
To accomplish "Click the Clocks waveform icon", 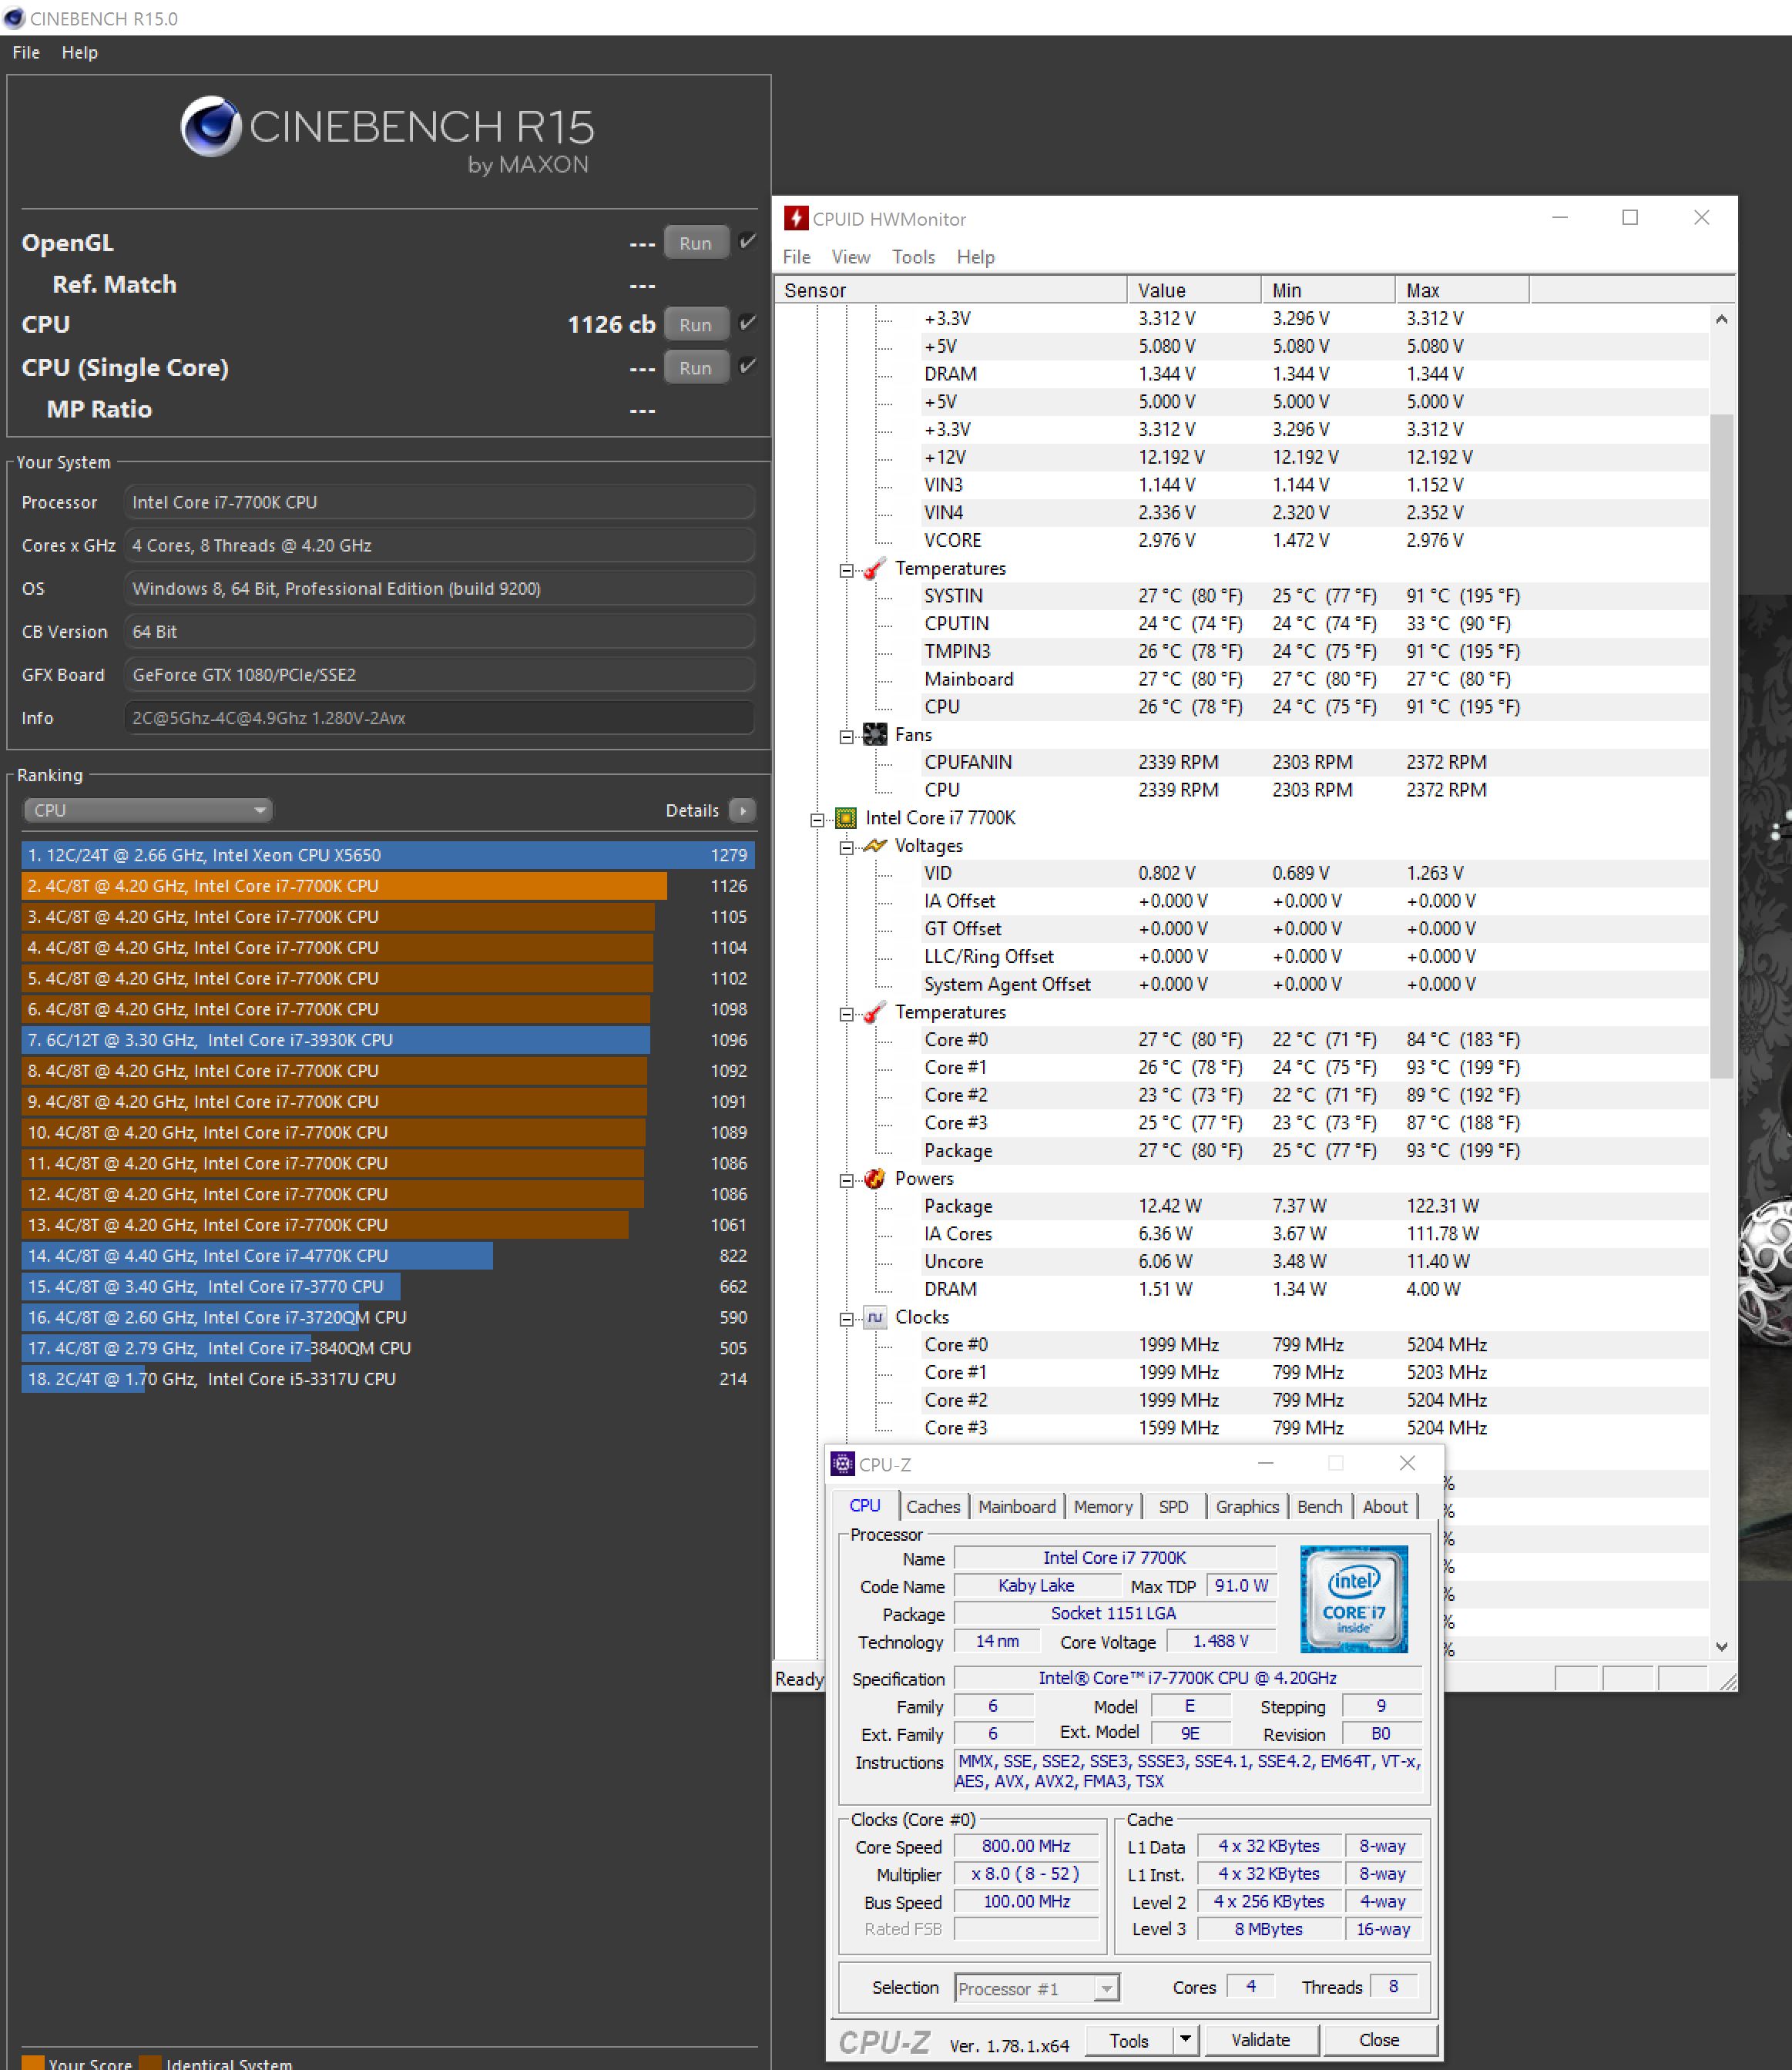I will point(875,1317).
